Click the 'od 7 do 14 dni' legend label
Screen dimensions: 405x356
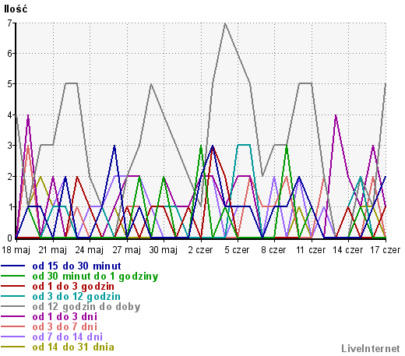pyautogui.click(x=68, y=337)
